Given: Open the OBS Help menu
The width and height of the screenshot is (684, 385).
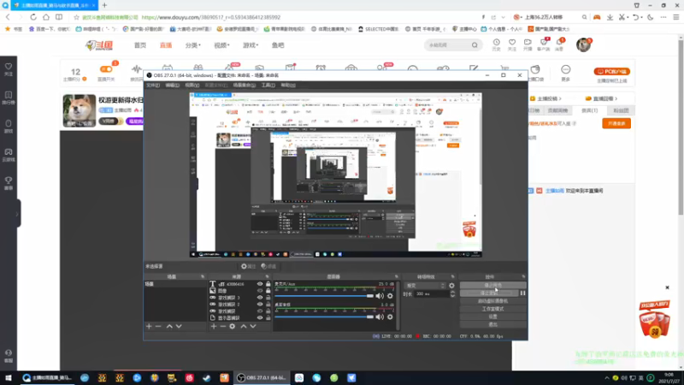Looking at the screenshot, I should point(288,85).
